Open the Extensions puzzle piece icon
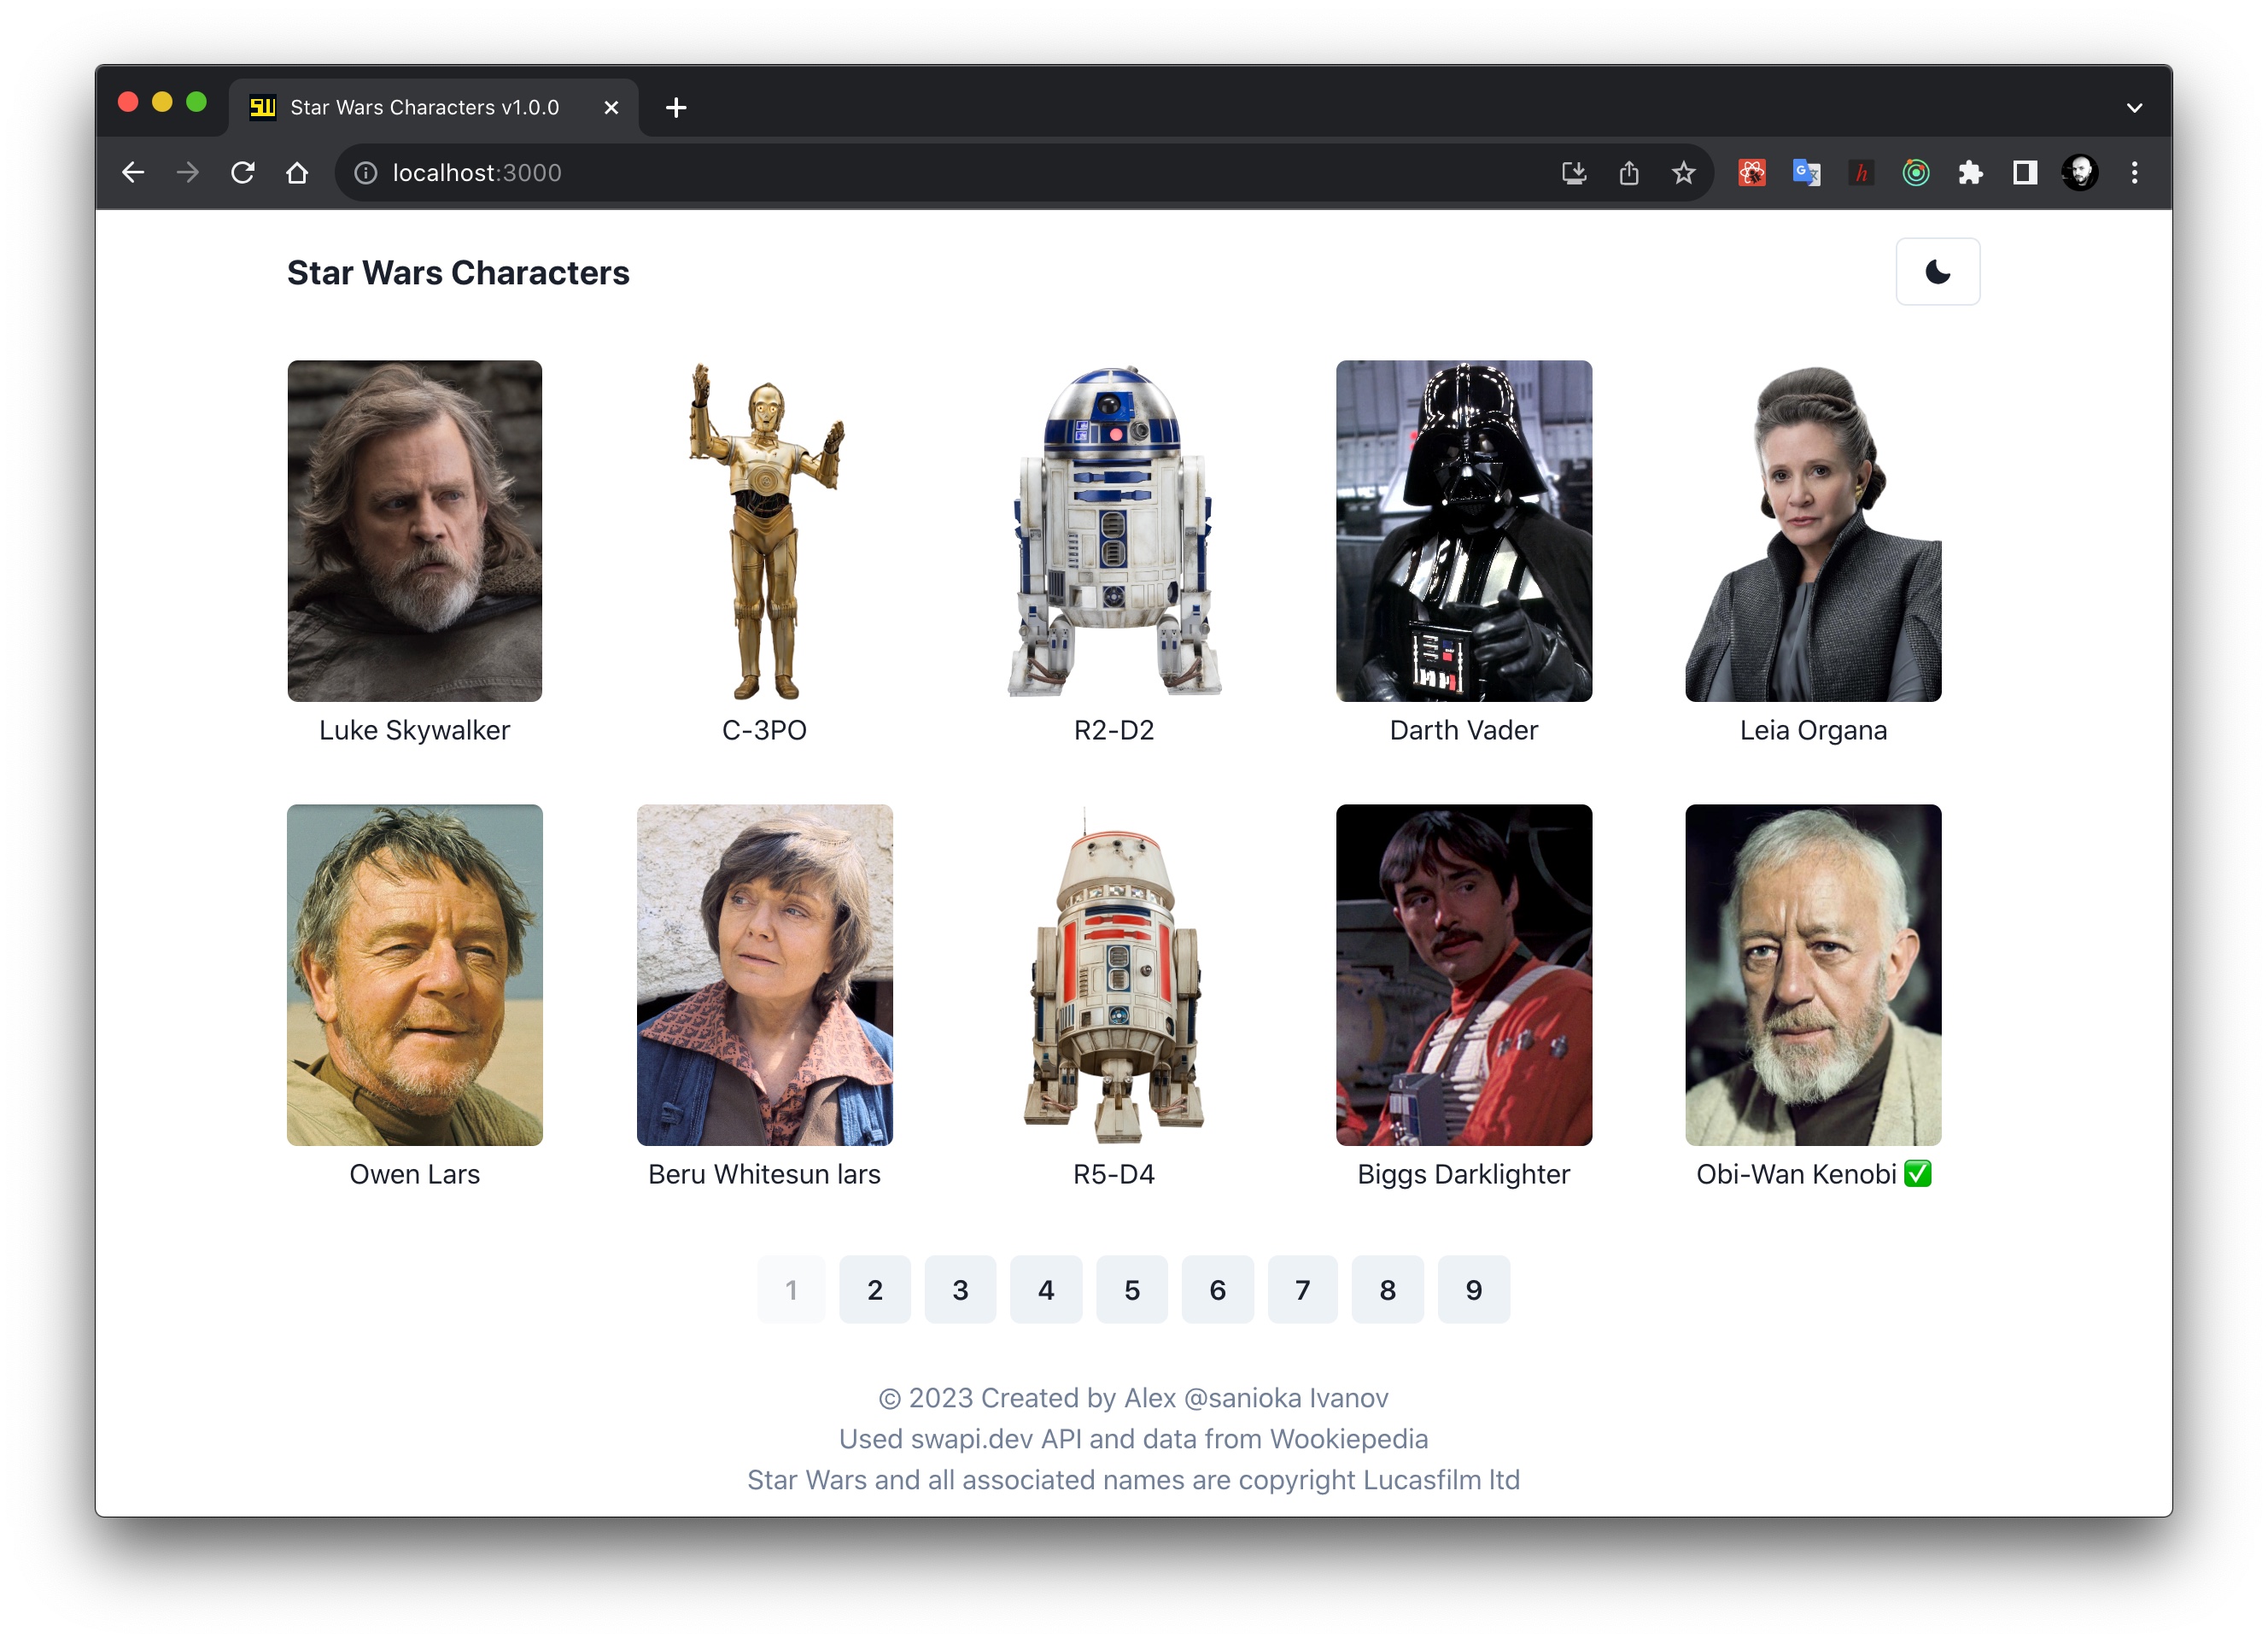 (x=1970, y=173)
